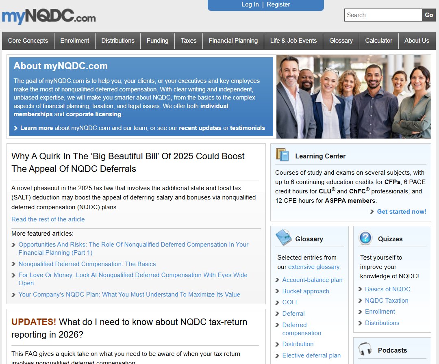Open Your Company's NQDC Plan article
The width and height of the screenshot is (439, 364).
tap(129, 295)
